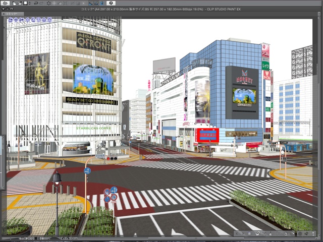
Task: Click the Scale/Rotate transform icon
Action: 65,4
